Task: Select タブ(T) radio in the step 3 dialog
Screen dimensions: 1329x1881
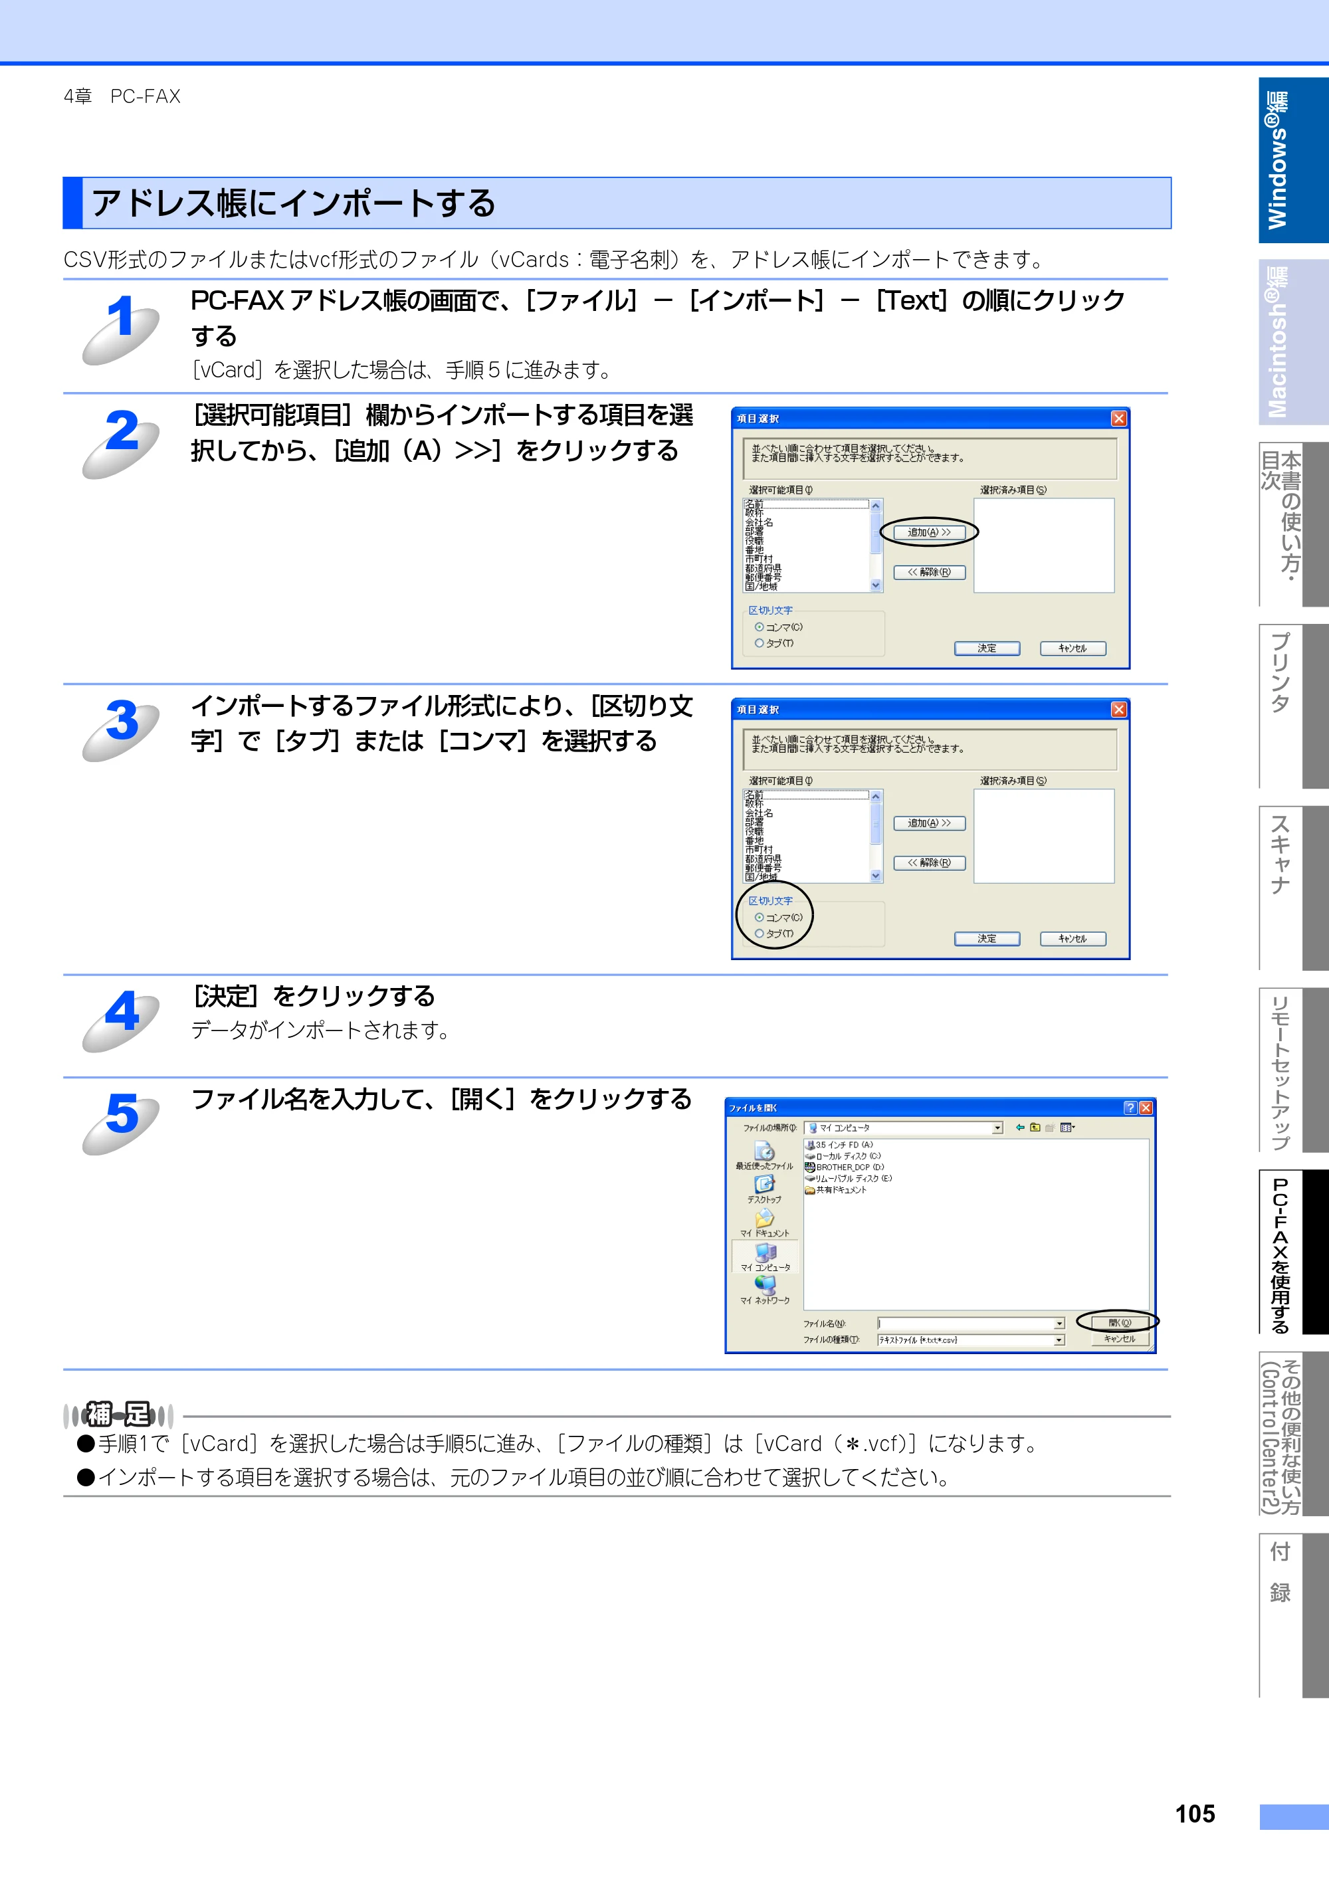Action: 773,933
